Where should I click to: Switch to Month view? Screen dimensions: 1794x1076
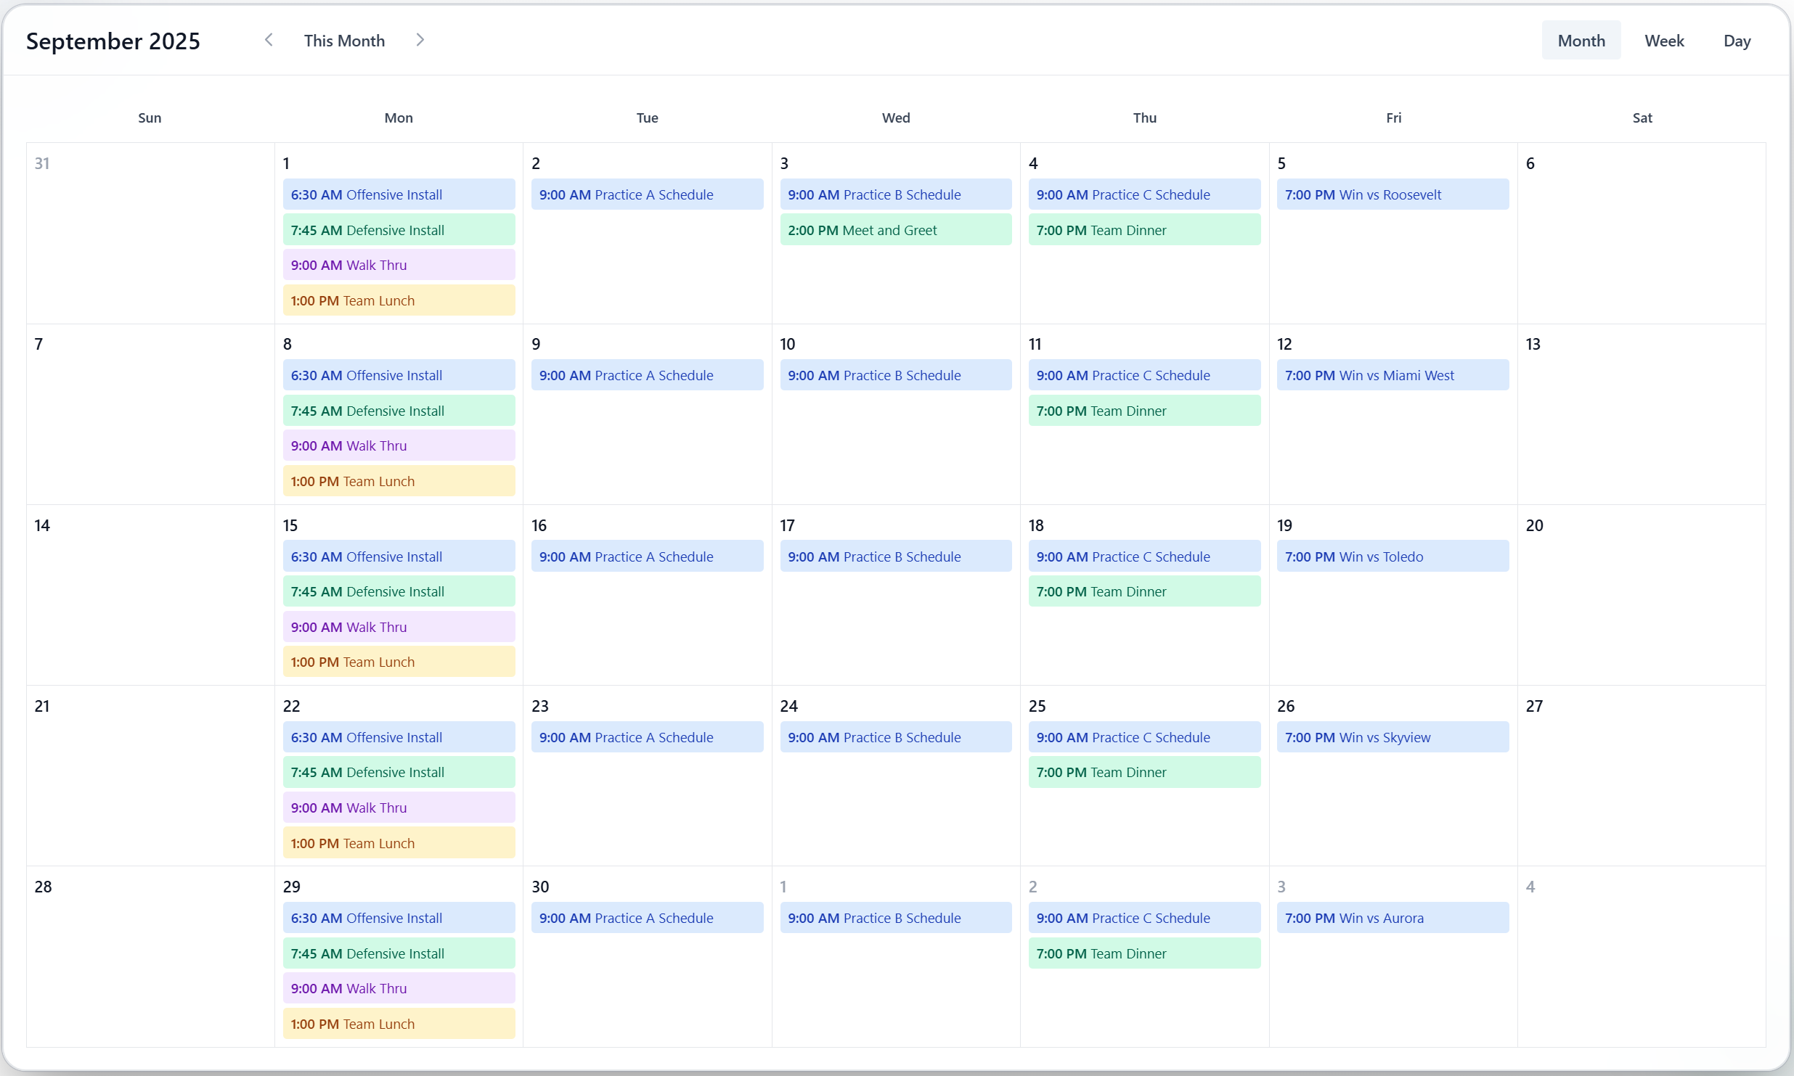click(x=1581, y=41)
